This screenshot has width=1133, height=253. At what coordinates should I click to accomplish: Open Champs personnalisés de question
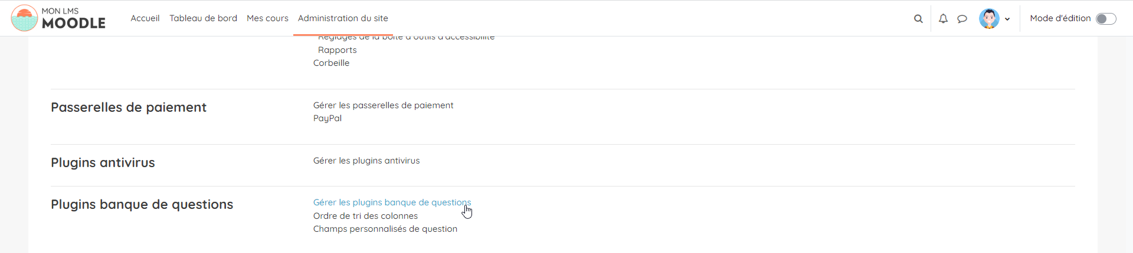[385, 229]
